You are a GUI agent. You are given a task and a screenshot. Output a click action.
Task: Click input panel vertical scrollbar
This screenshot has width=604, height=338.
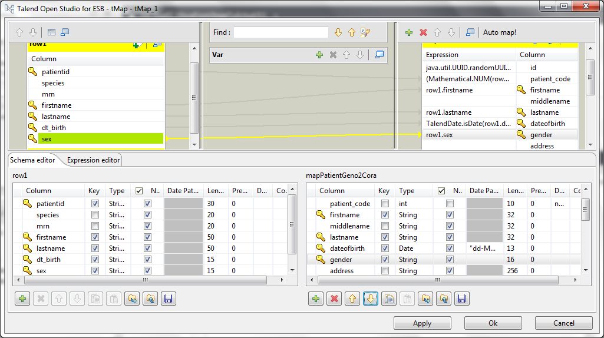click(194, 97)
